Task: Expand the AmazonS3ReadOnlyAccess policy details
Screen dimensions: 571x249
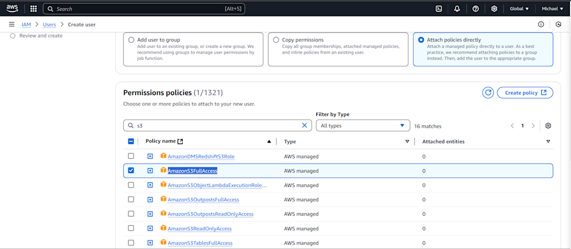Action: 150,228
